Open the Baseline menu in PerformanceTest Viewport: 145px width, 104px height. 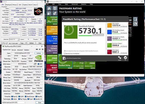point(84,4)
